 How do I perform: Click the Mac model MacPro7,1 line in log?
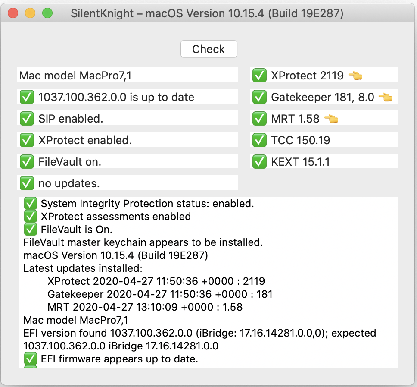(x=76, y=320)
